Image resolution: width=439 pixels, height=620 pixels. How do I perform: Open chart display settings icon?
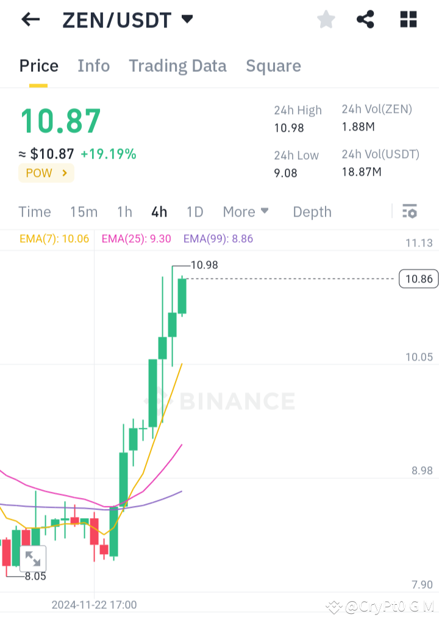409,212
